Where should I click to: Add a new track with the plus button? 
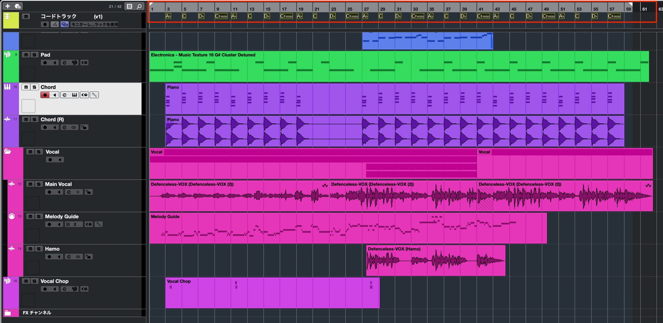click(x=8, y=6)
